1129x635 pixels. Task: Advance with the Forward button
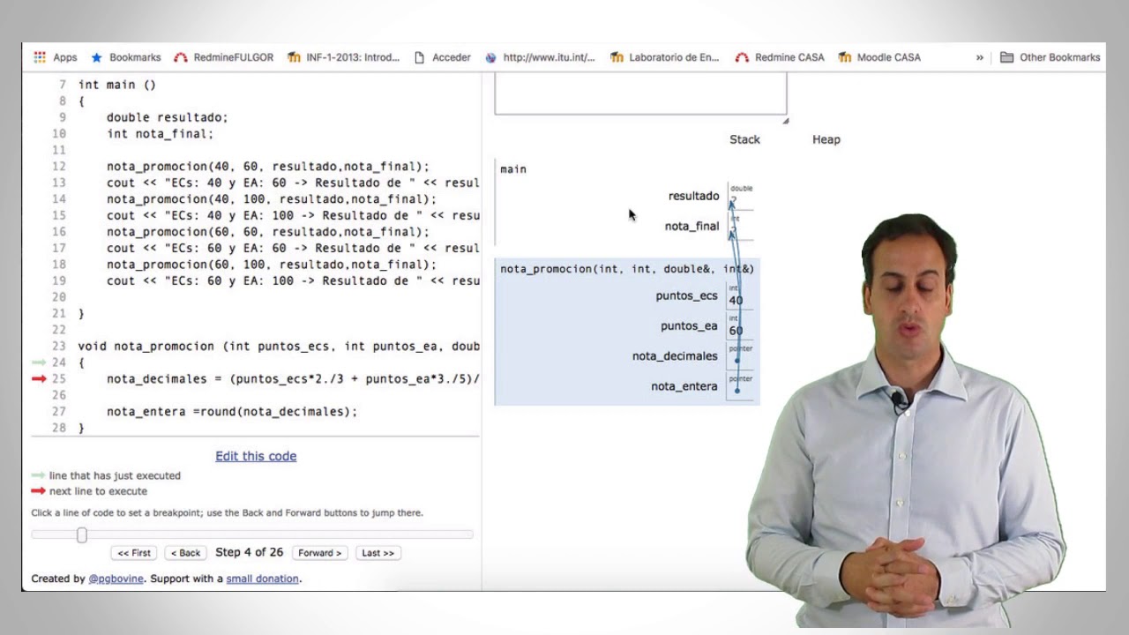[x=319, y=553]
